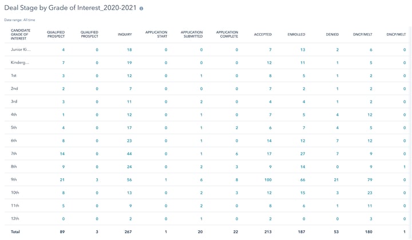Select the '12th' grade row label
412x240 pixels.
pos(15,218)
